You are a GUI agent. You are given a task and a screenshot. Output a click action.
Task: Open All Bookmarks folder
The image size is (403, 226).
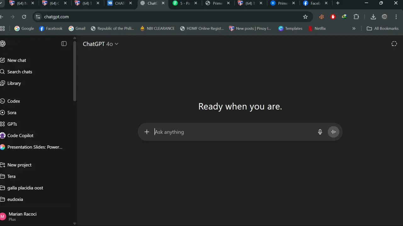(383, 28)
